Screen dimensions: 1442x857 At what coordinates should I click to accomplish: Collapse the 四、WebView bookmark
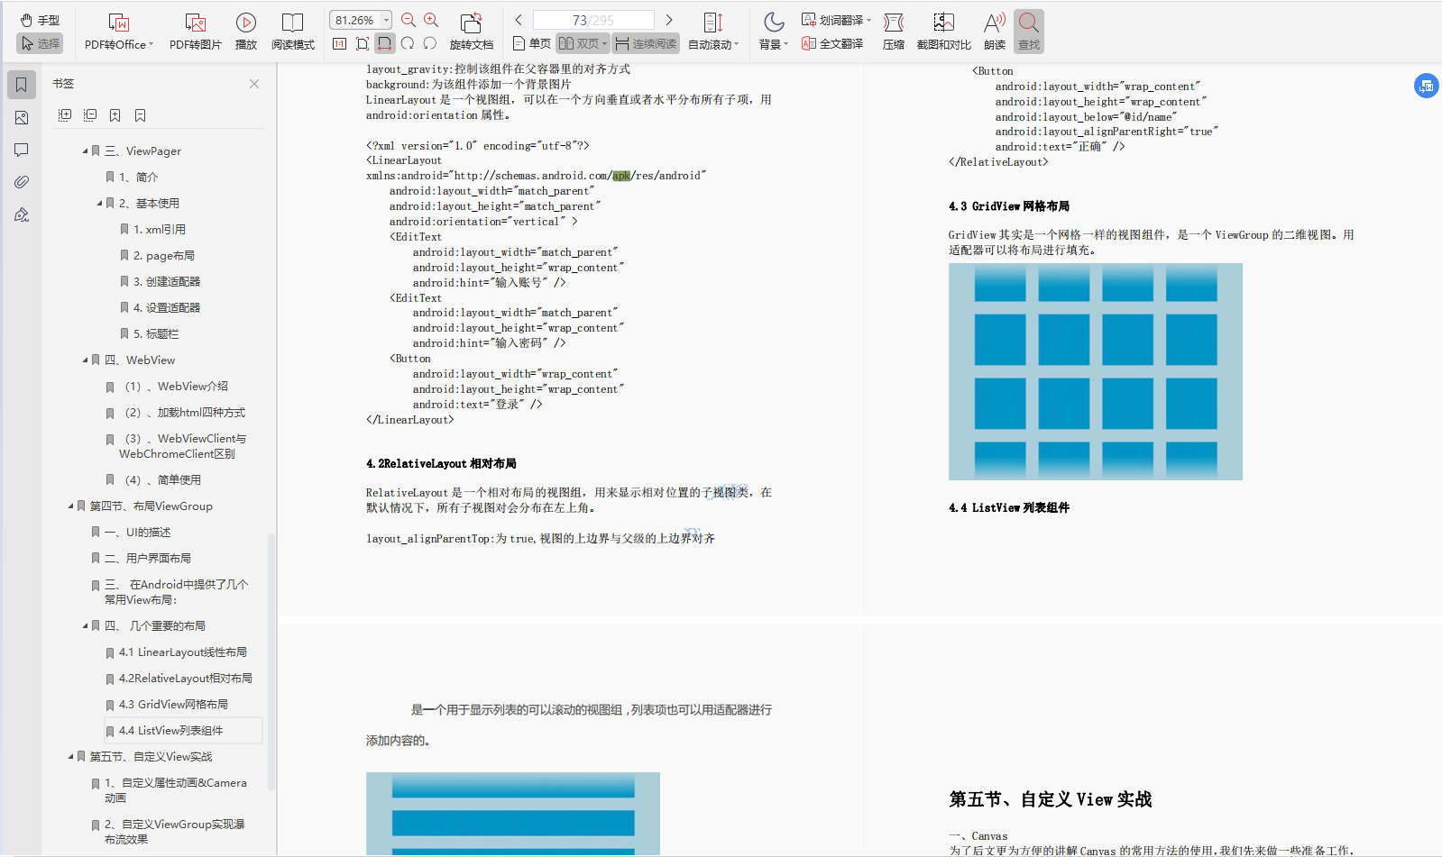(x=86, y=360)
